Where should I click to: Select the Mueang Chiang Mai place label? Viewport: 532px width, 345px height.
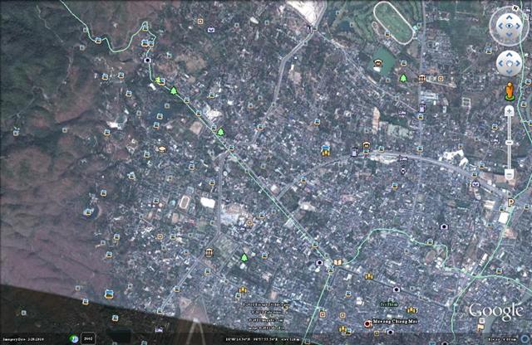[x=395, y=321]
